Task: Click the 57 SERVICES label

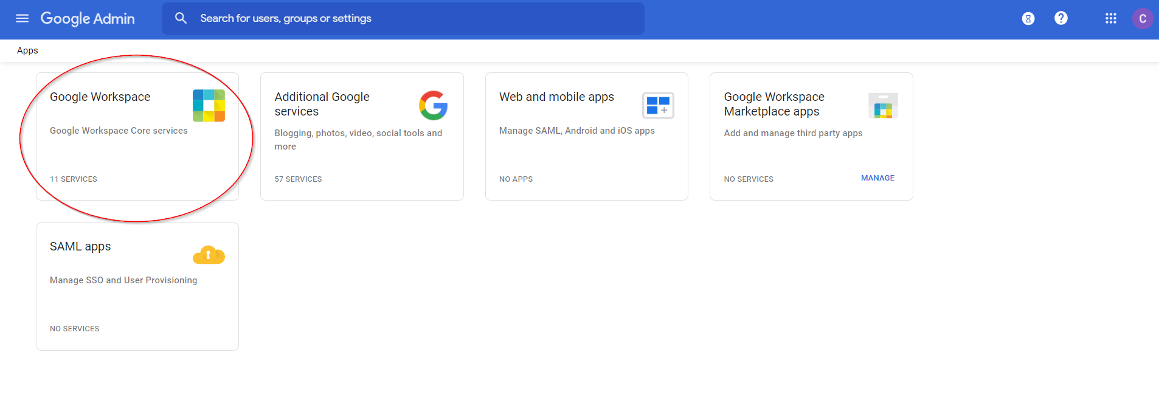Action: pos(298,179)
